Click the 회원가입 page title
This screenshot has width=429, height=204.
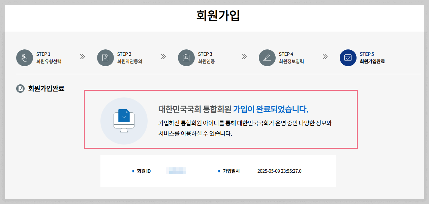pyautogui.click(x=218, y=15)
